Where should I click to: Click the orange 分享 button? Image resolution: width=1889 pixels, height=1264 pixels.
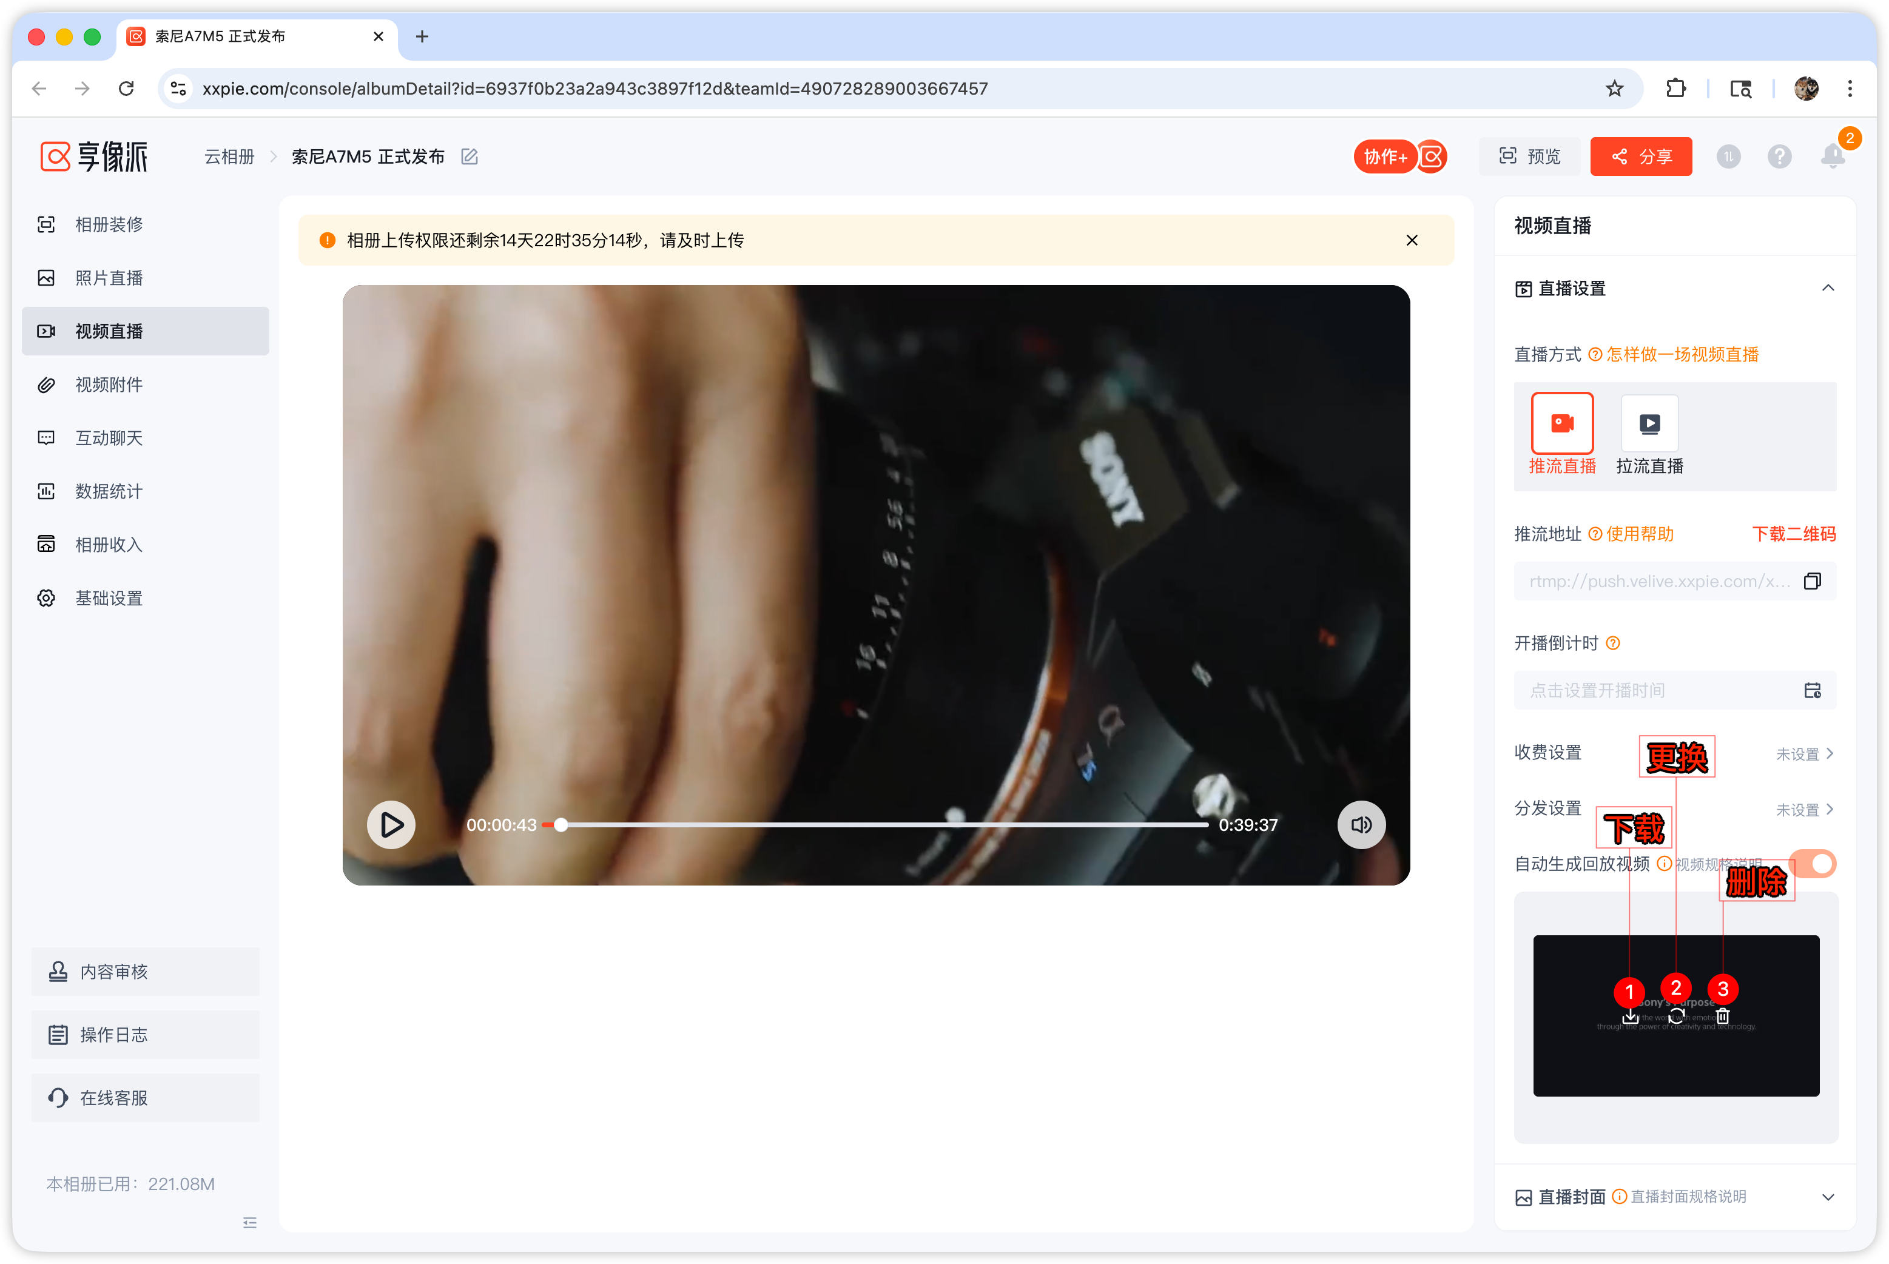(1641, 156)
